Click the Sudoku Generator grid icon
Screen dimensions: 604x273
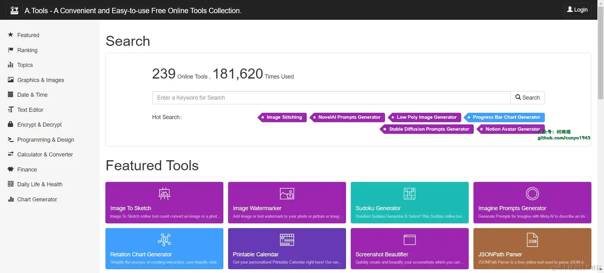tap(410, 194)
